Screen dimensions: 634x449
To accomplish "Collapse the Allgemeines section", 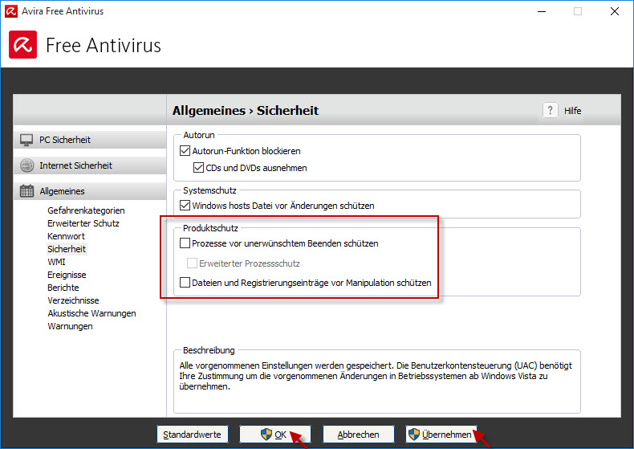I will coord(90,191).
